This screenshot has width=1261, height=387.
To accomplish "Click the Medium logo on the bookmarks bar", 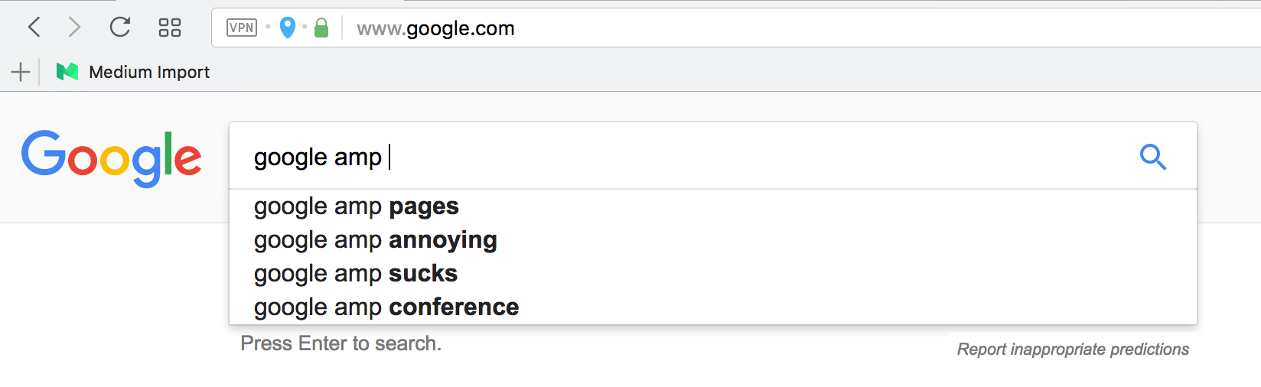I will [x=67, y=72].
